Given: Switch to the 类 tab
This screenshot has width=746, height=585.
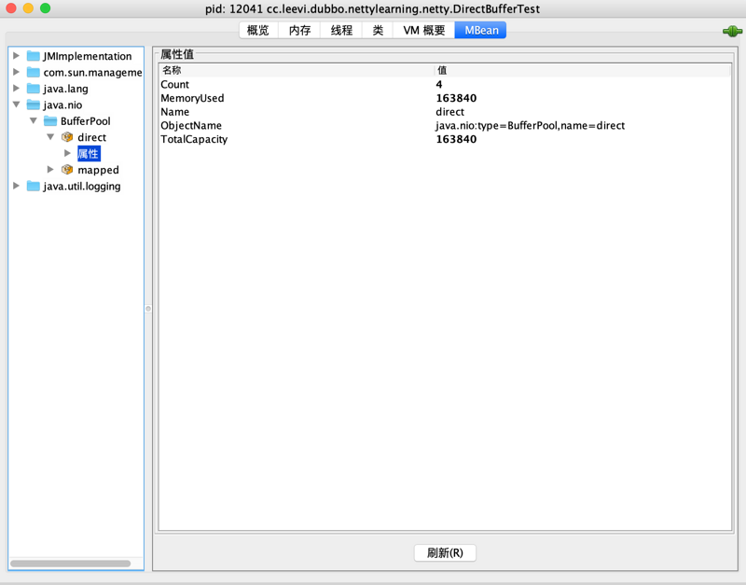Looking at the screenshot, I should coord(378,30).
